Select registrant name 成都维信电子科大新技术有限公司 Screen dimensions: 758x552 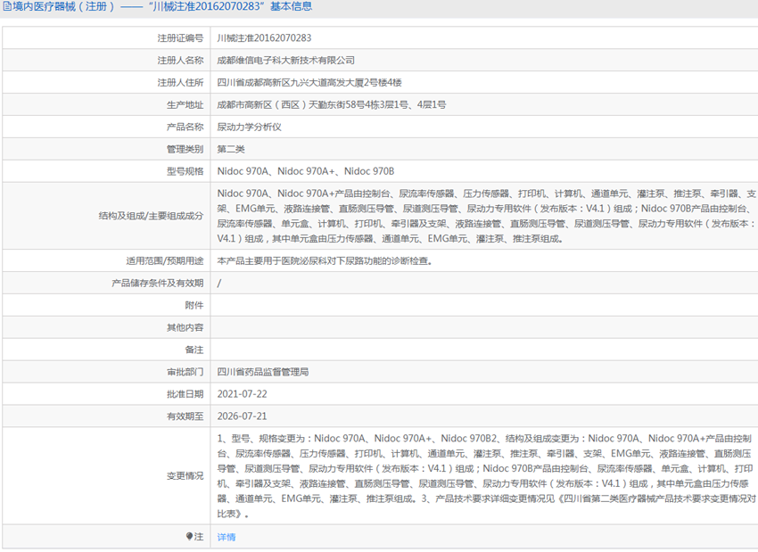click(x=285, y=60)
